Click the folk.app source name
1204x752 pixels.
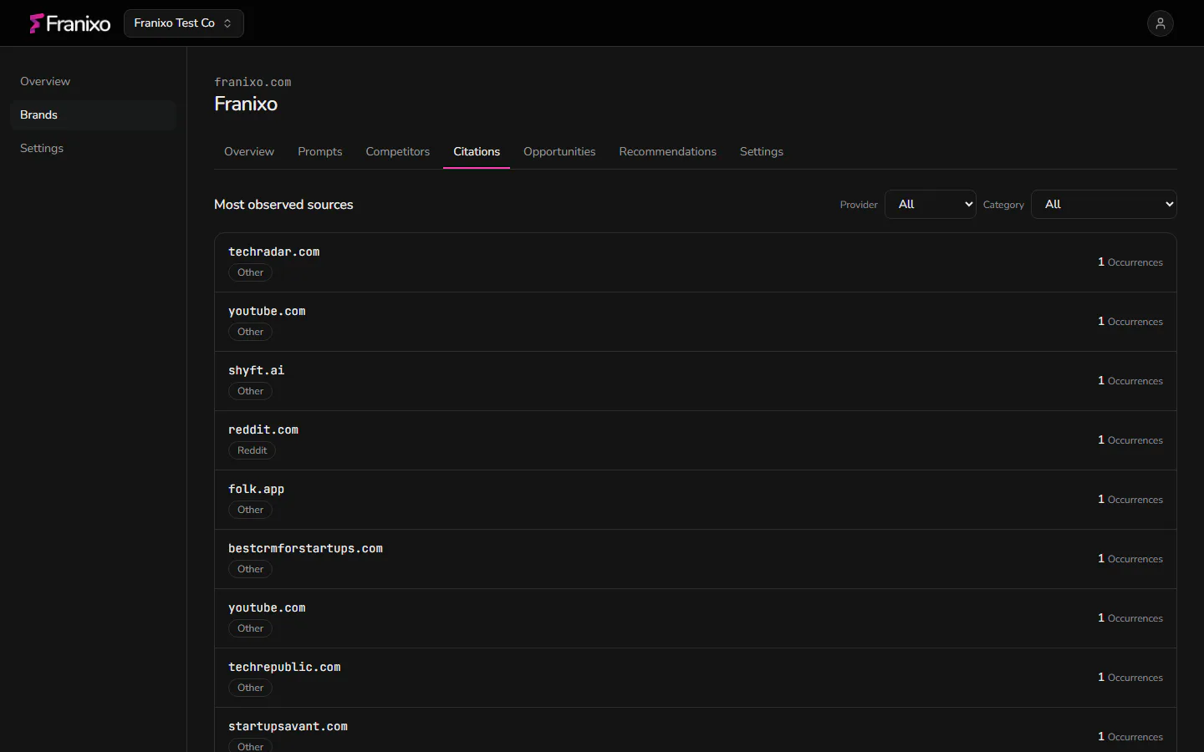(257, 489)
